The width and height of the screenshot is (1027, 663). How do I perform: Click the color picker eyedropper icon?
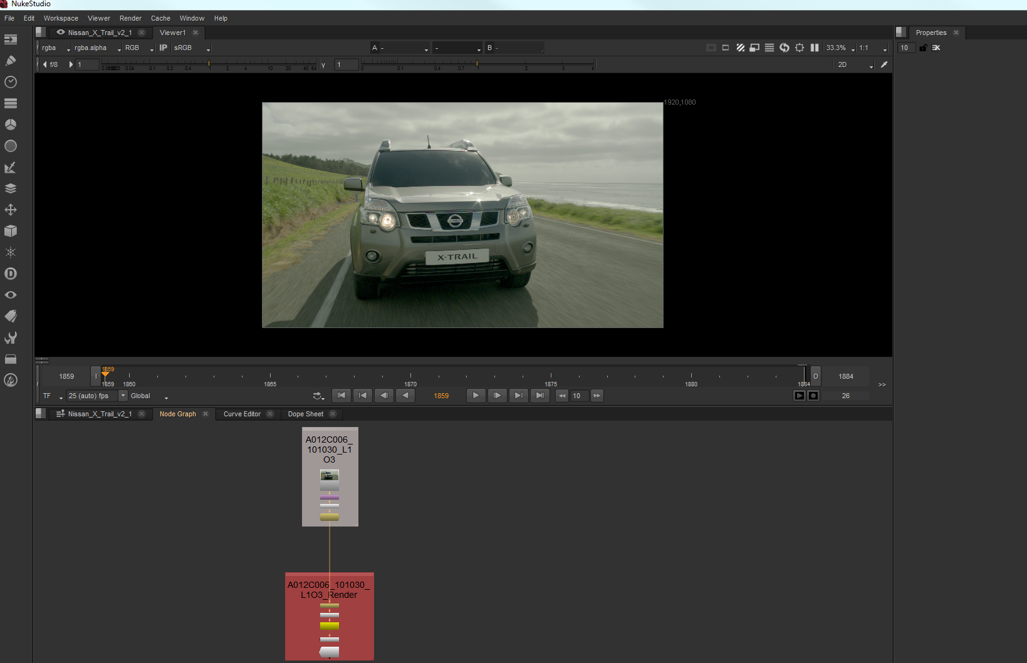[884, 64]
